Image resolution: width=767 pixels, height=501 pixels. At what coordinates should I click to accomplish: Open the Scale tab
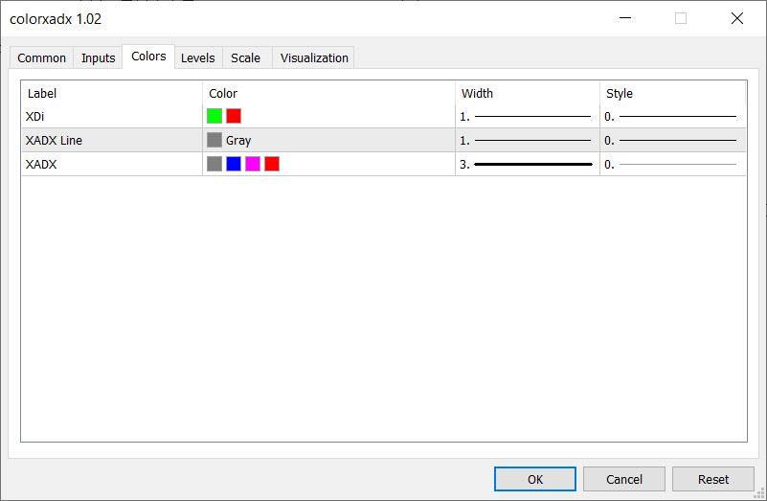pyautogui.click(x=245, y=57)
